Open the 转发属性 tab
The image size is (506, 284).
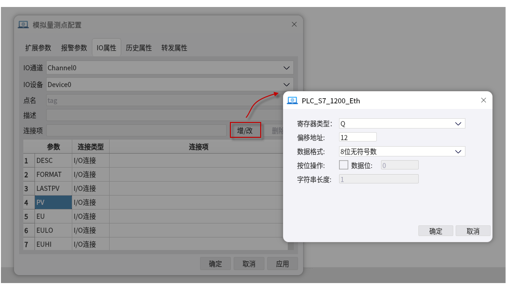pos(174,47)
